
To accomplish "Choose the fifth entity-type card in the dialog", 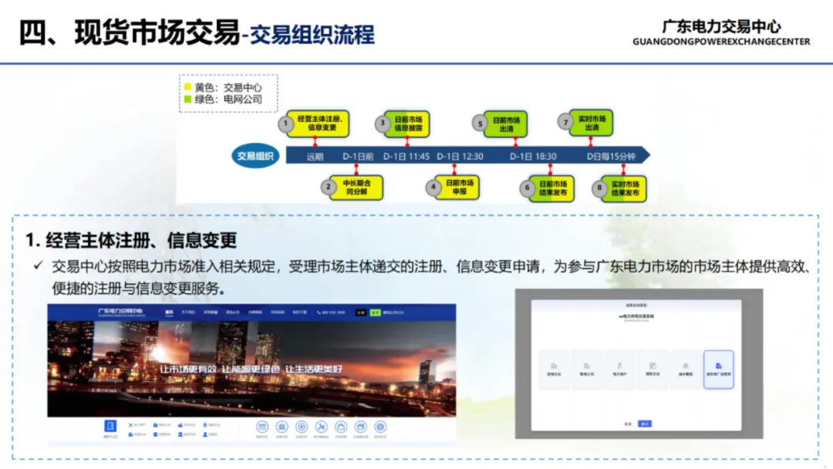I will tap(686, 369).
